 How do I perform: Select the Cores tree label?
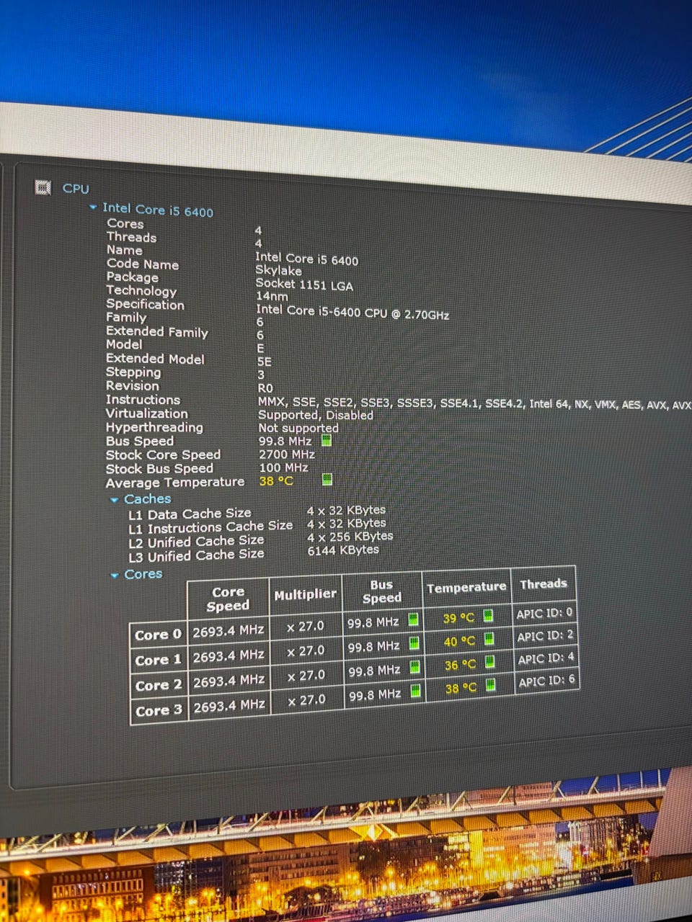coord(143,574)
